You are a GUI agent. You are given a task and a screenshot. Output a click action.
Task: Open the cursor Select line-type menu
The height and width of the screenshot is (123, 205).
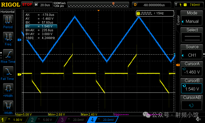(x=192, y=36)
